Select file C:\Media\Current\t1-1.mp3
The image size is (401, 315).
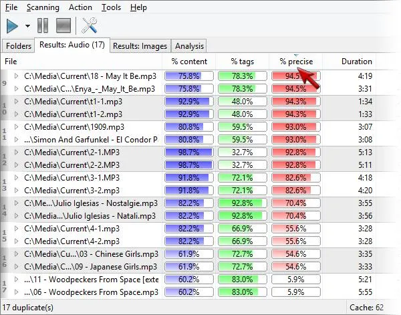pos(73,102)
